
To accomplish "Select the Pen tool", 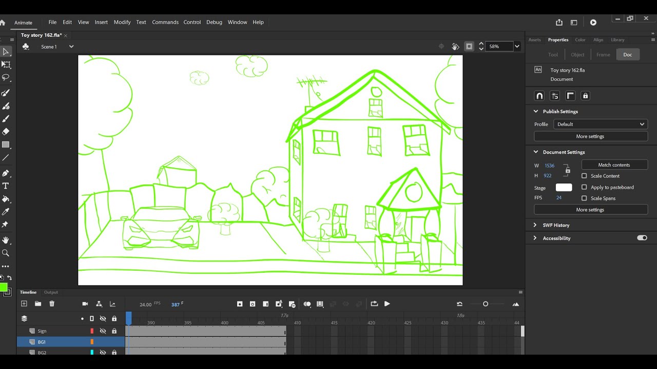I will (x=6, y=173).
